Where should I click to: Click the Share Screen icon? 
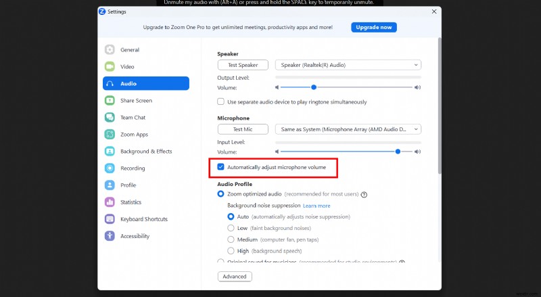click(x=110, y=101)
